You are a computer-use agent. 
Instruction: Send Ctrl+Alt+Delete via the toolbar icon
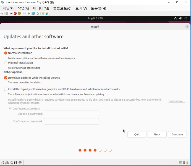[2, 13]
